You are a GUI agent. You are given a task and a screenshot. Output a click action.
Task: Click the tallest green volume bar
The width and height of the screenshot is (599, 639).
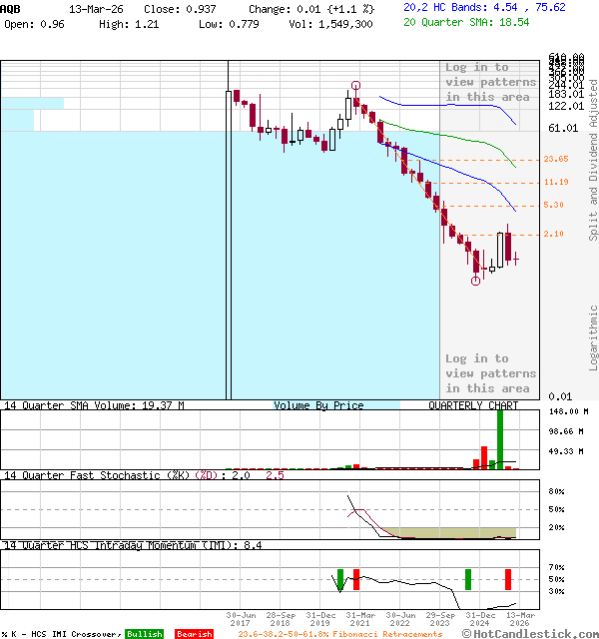500,439
